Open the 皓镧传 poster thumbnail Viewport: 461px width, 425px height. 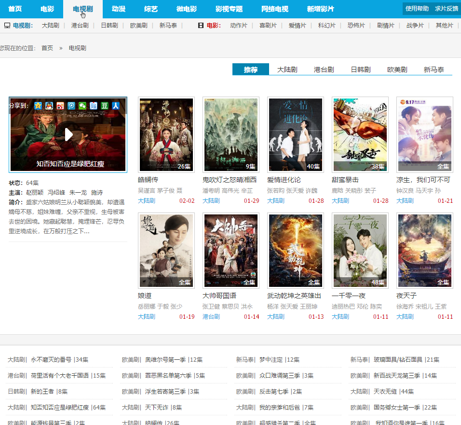[166, 135]
